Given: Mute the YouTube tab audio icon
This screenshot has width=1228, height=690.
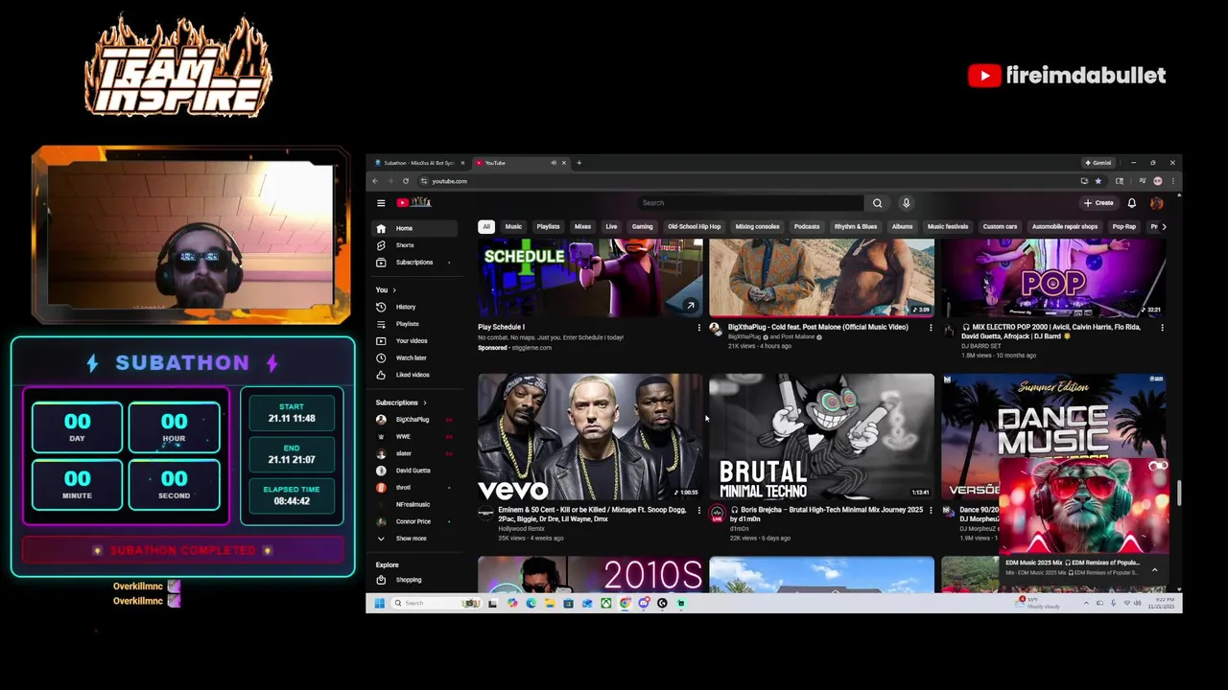Looking at the screenshot, I should point(554,163).
